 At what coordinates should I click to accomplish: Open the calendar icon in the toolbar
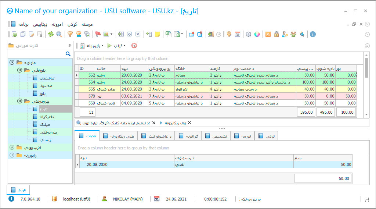point(238,34)
